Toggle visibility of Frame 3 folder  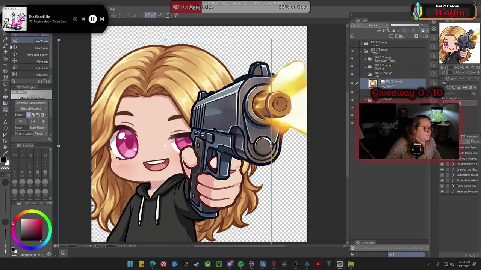(352, 43)
